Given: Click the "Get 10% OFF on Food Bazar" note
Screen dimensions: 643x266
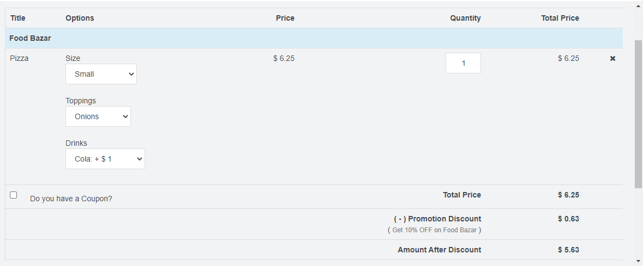Looking at the screenshot, I should pos(434,230).
